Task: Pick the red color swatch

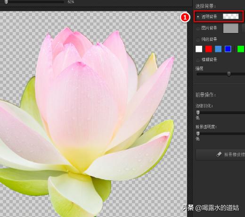Action: coord(209,49)
